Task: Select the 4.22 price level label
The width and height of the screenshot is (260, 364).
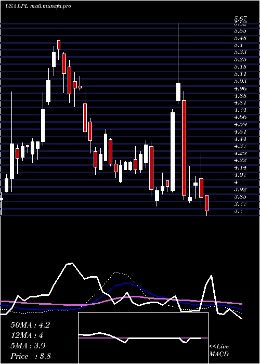Action: click(240, 160)
